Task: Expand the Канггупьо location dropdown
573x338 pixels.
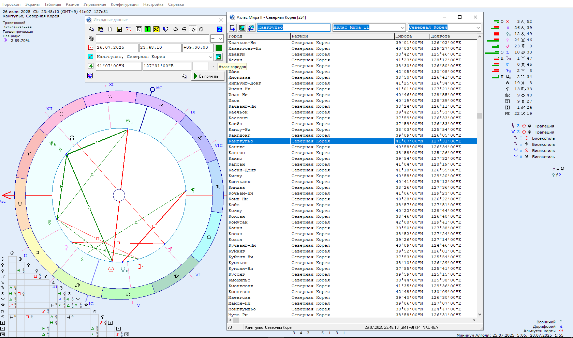Action: 210,57
